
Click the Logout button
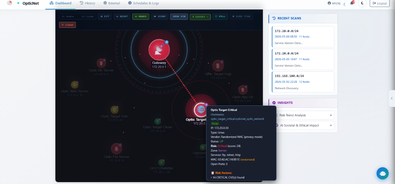pyautogui.click(x=380, y=3)
